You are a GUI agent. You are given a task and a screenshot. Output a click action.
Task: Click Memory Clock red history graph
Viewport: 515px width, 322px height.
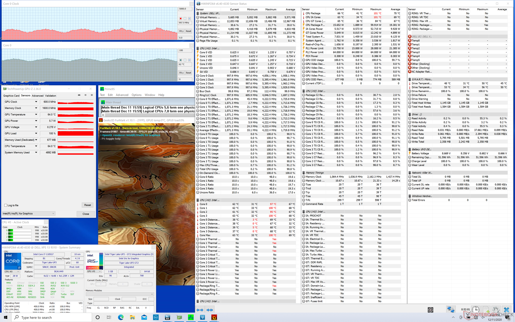(76, 108)
